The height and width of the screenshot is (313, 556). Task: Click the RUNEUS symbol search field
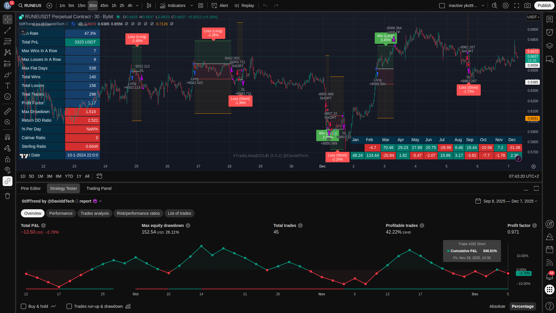click(30, 6)
